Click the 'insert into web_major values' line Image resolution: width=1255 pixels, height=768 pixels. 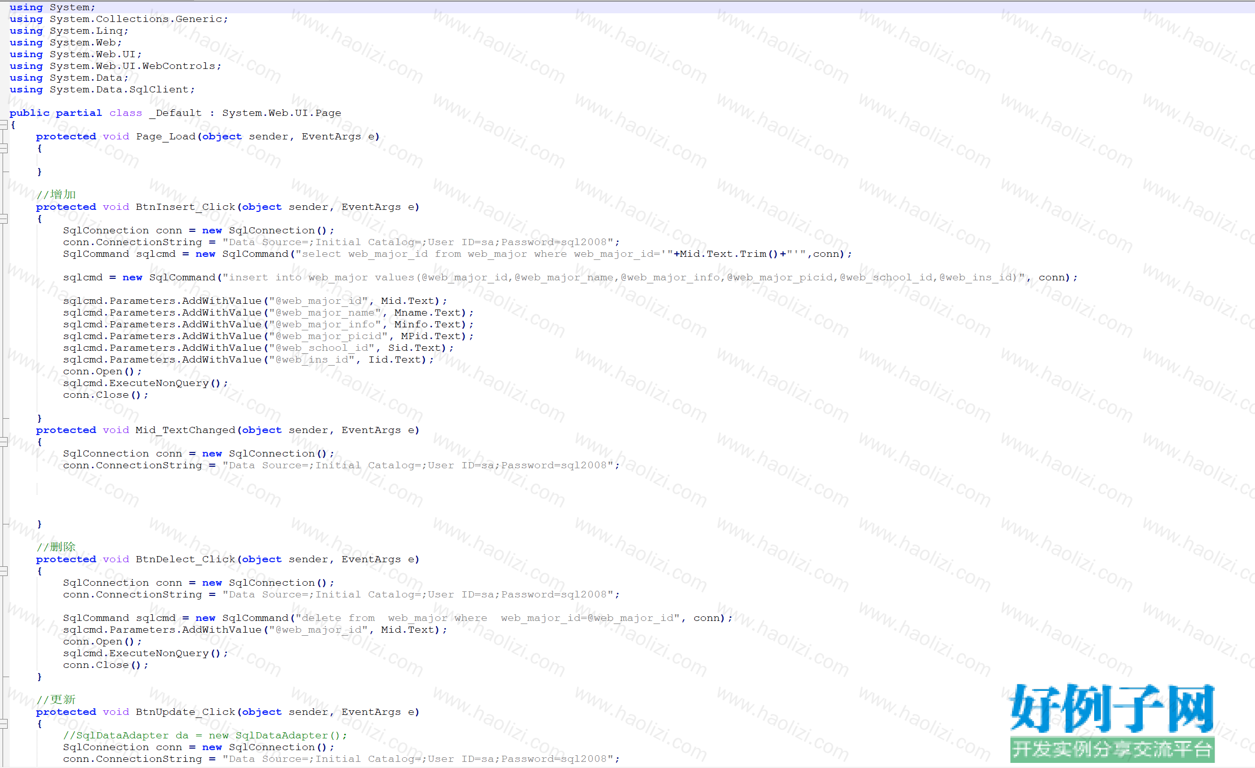570,277
